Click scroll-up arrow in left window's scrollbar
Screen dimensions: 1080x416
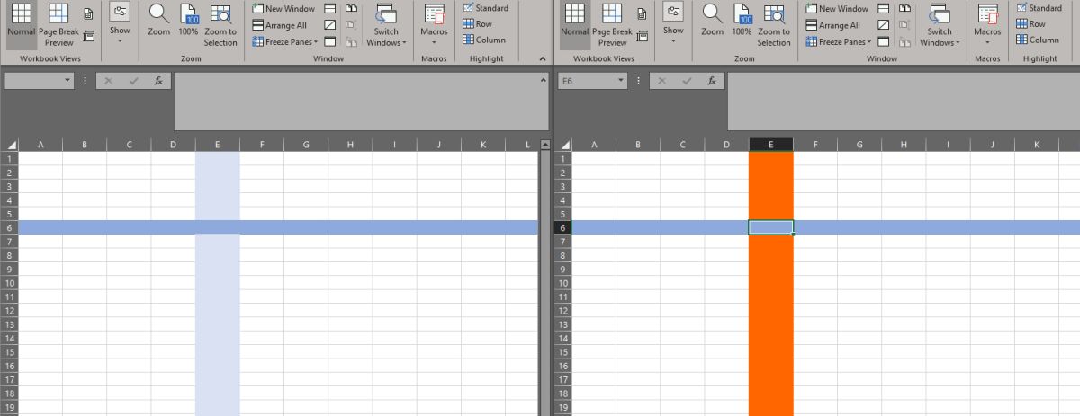544,145
